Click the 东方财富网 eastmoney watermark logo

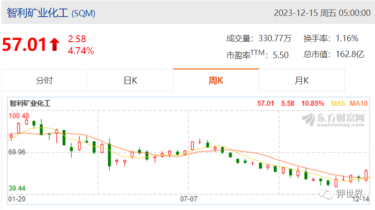click(x=333, y=120)
